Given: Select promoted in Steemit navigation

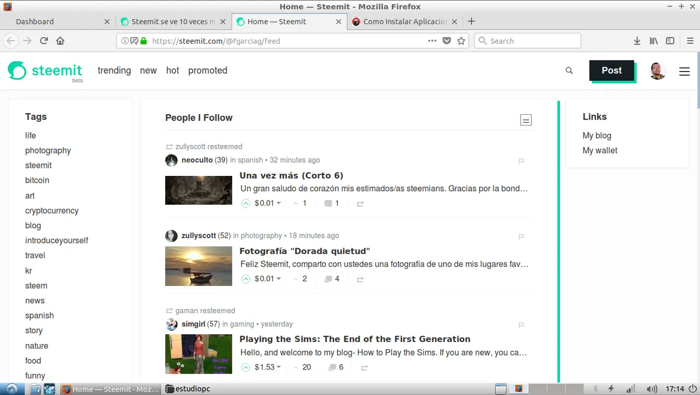Looking at the screenshot, I should coord(208,70).
